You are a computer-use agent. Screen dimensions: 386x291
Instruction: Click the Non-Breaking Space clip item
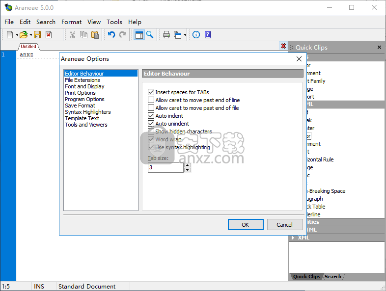point(326,191)
